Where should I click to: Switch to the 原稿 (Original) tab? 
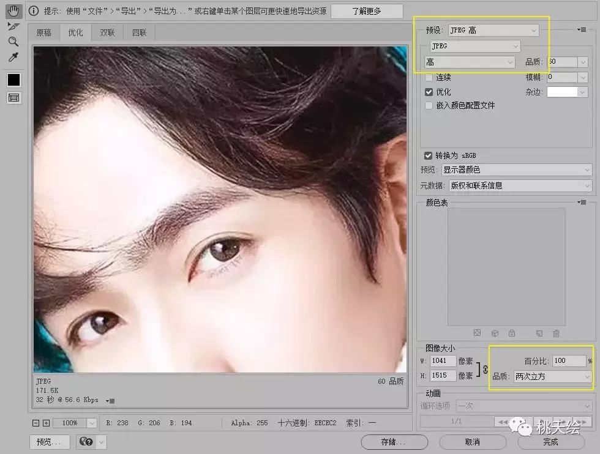click(x=43, y=32)
